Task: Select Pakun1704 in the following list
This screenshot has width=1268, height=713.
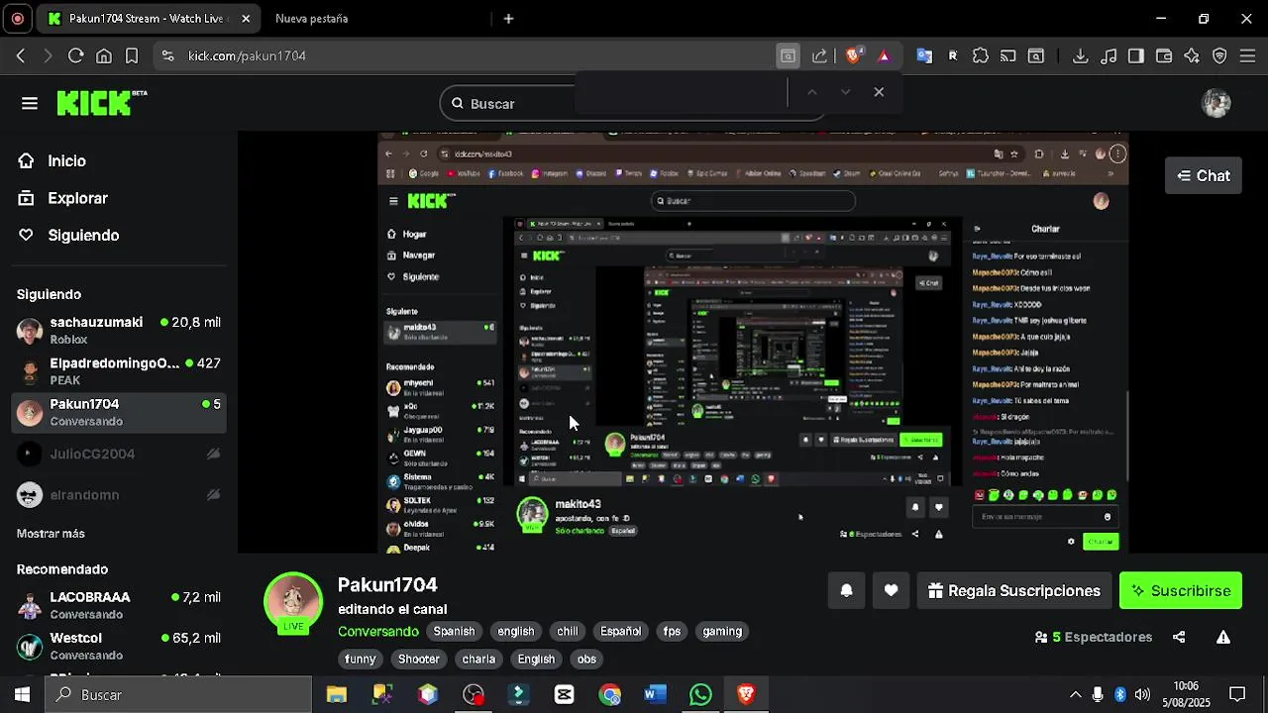Action: 119,412
